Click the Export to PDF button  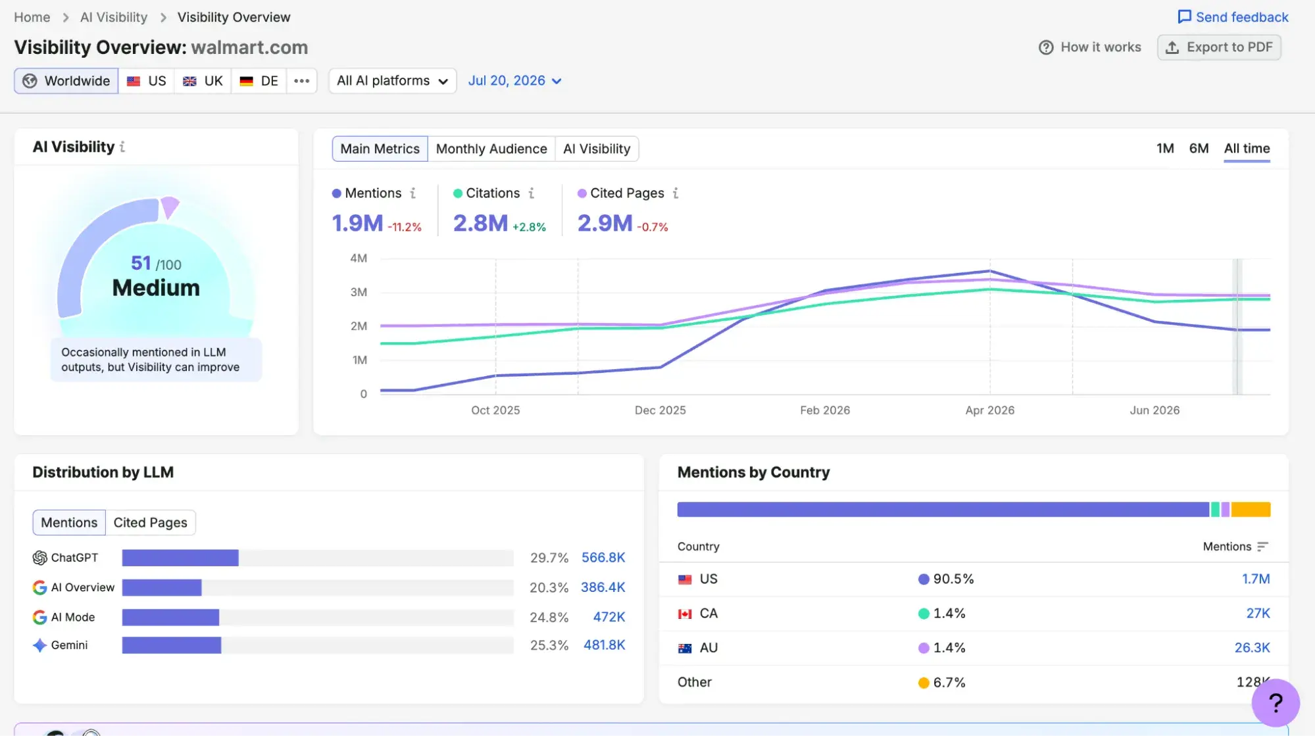point(1219,47)
